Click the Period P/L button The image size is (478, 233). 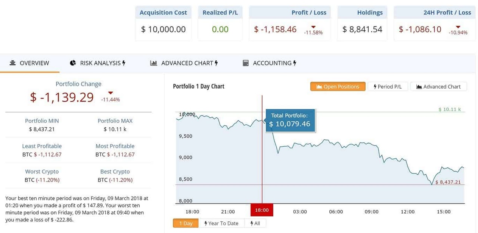click(388, 86)
